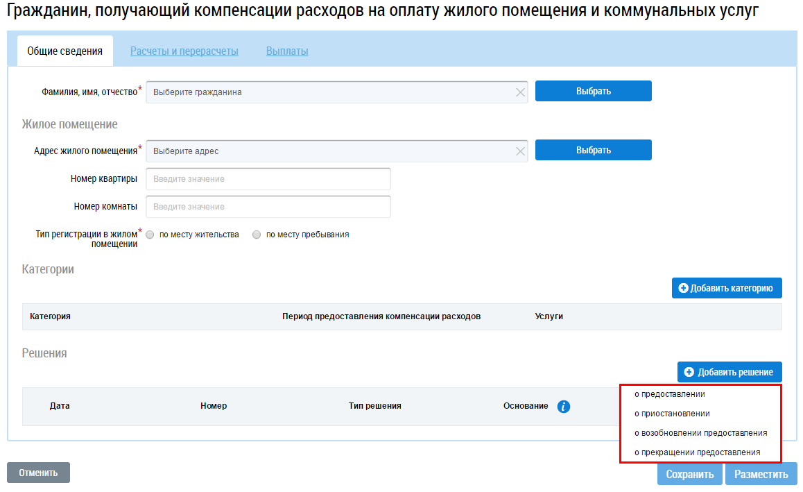
Task: Click the Сохранить button
Action: 689,475
